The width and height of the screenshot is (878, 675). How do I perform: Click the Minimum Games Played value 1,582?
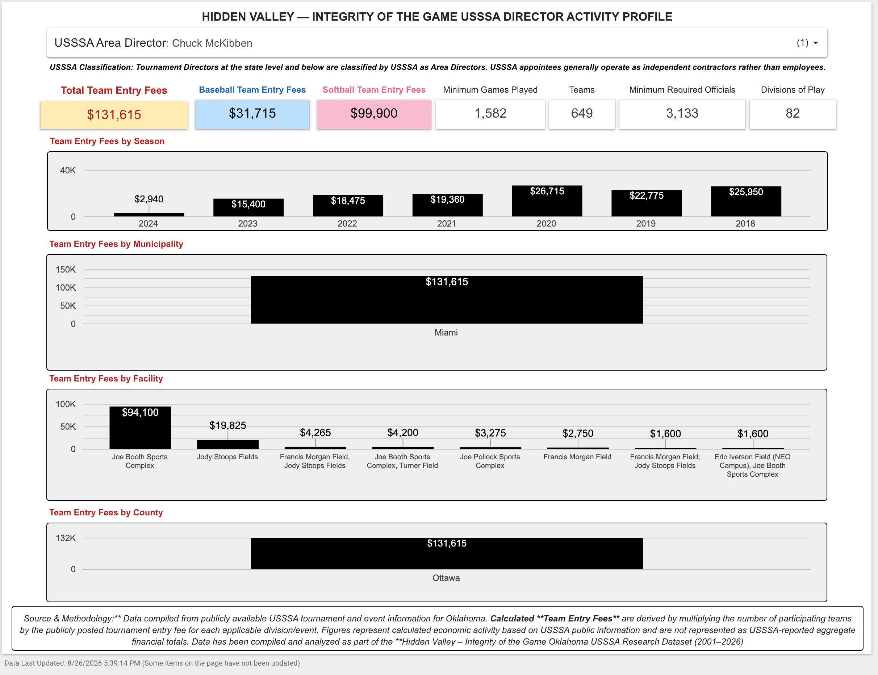pos(490,114)
